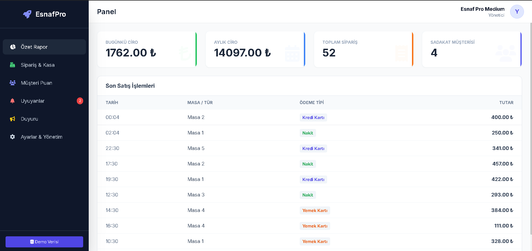532x251 pixels.
Task: Click the Uyarılar bell icon
Action: coord(12,101)
